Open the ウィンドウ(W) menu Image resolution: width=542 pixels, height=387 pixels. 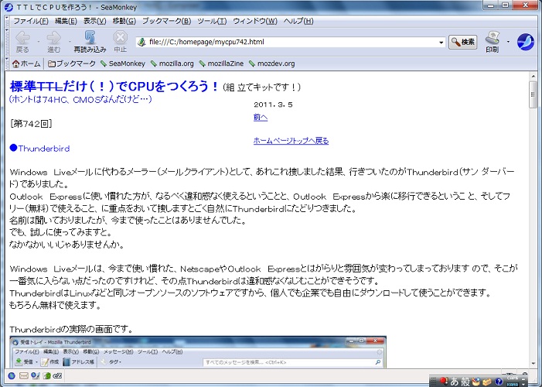click(255, 21)
